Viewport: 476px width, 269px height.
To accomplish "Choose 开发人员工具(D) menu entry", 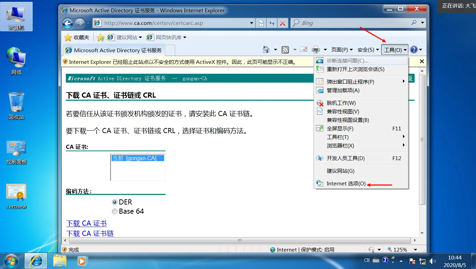I will [361, 158].
